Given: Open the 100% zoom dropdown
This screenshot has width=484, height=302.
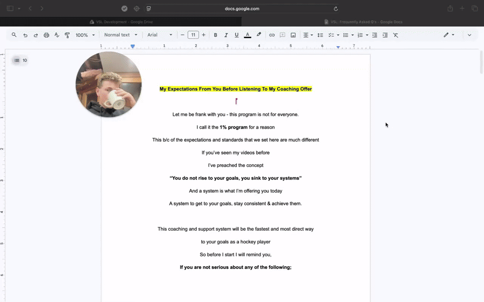Looking at the screenshot, I should click(85, 35).
